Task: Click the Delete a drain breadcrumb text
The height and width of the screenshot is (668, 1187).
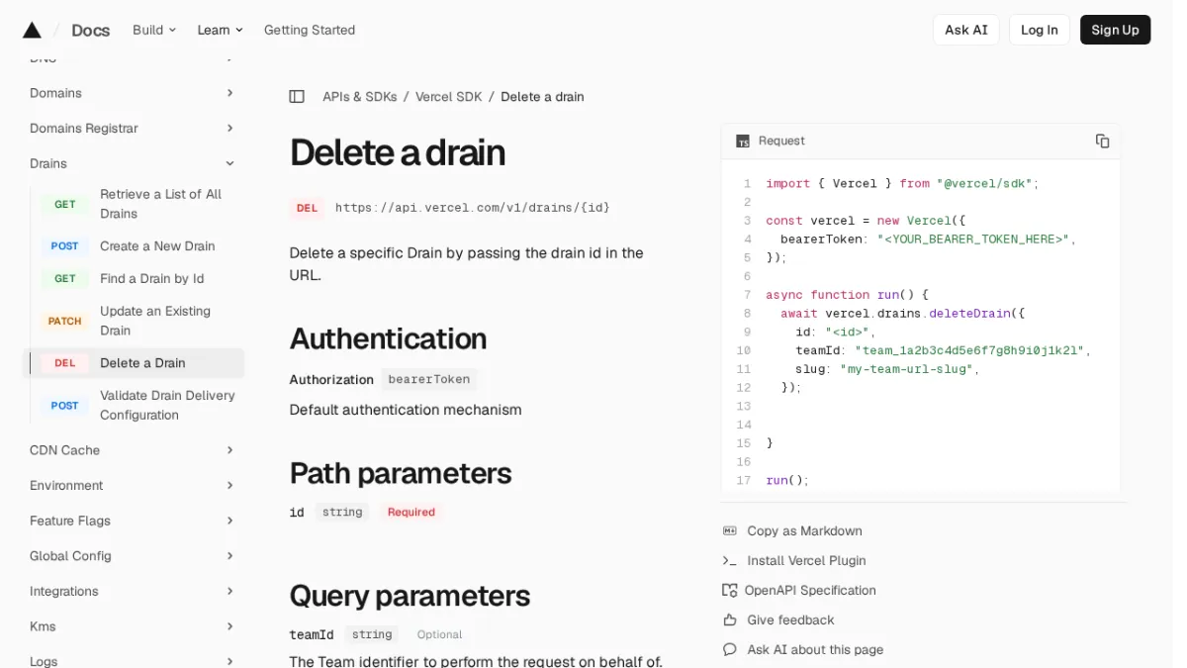Action: [542, 97]
